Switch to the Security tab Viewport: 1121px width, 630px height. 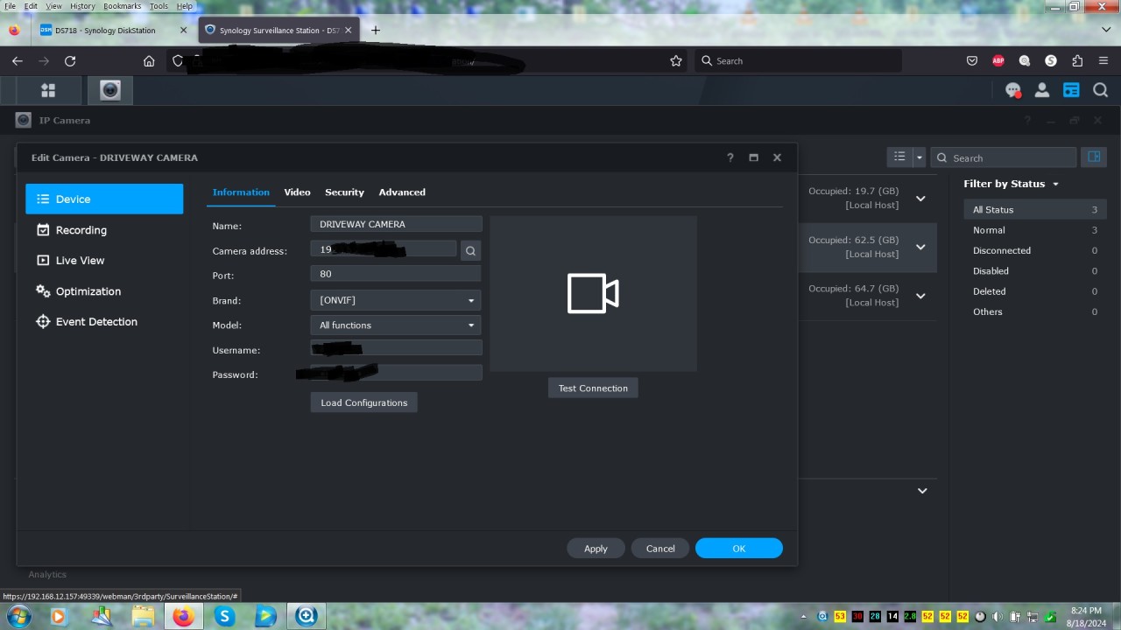[344, 192]
